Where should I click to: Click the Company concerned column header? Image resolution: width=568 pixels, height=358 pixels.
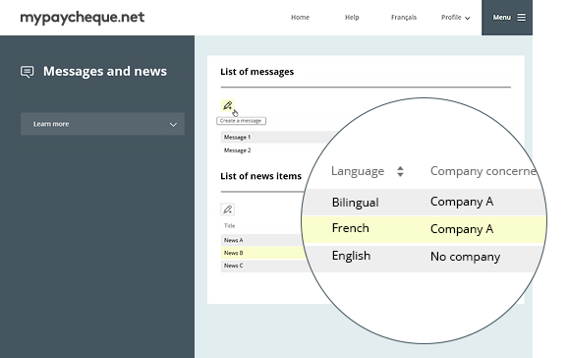pyautogui.click(x=483, y=171)
